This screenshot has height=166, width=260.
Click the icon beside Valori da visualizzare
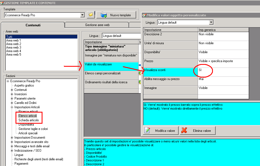[140, 65]
